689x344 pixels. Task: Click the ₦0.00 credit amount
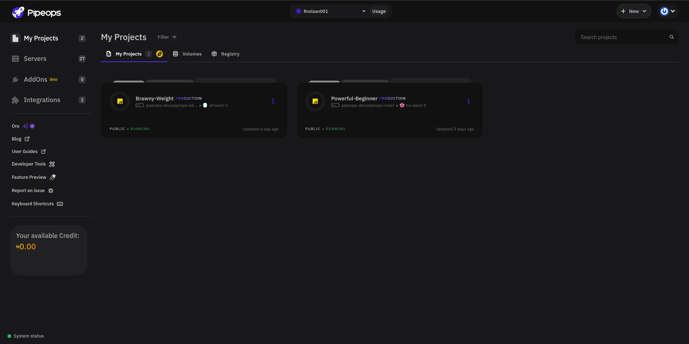tap(26, 247)
